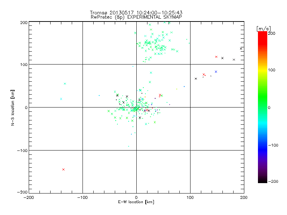Click the x-axis tick label '-200'
This screenshot has height=215, width=287.
[29, 197]
